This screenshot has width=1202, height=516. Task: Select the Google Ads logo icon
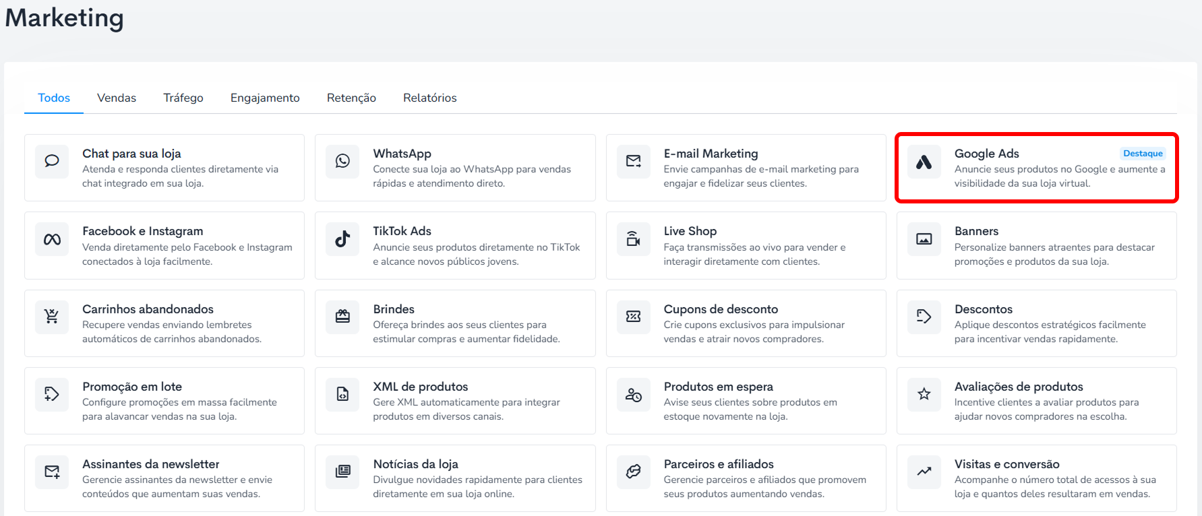click(924, 161)
